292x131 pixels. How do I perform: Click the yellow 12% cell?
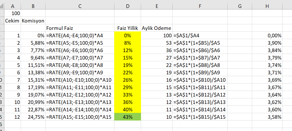[127, 50]
